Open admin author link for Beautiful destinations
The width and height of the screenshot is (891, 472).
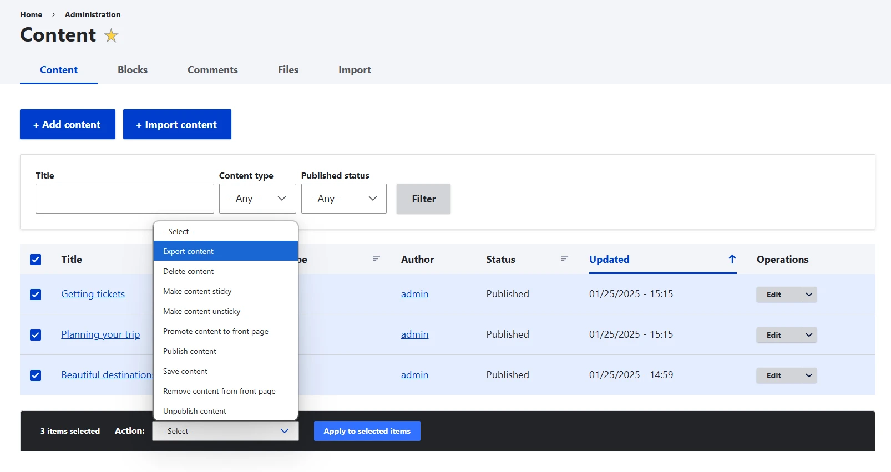click(x=414, y=375)
